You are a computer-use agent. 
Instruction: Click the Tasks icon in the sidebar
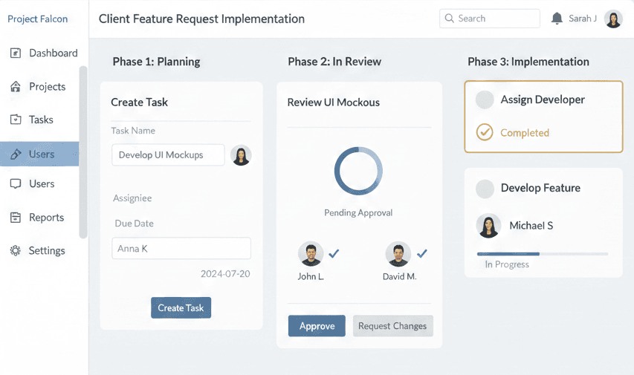(16, 120)
